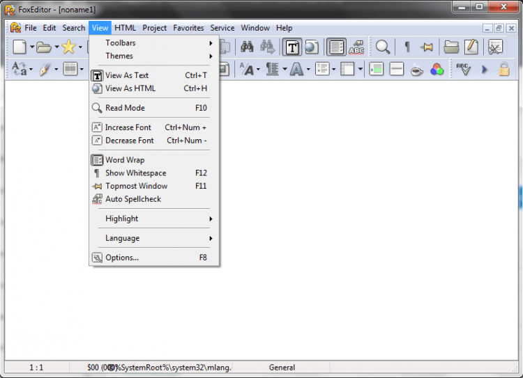The width and height of the screenshot is (523, 378).
Task: Click the Aa change case icon
Action: pos(20,69)
